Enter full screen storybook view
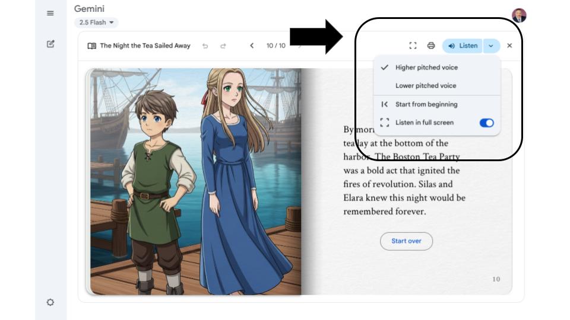Image resolution: width=570 pixels, height=320 pixels. click(x=413, y=46)
